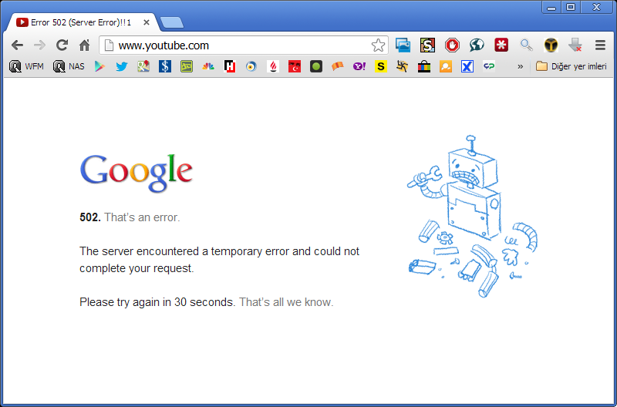Image resolution: width=617 pixels, height=407 pixels.
Task: Open the Google Play bookmark icon
Action: [x=99, y=66]
